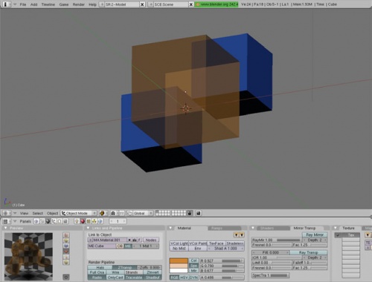Click the orange diffuse color swatch

pyautogui.click(x=179, y=260)
